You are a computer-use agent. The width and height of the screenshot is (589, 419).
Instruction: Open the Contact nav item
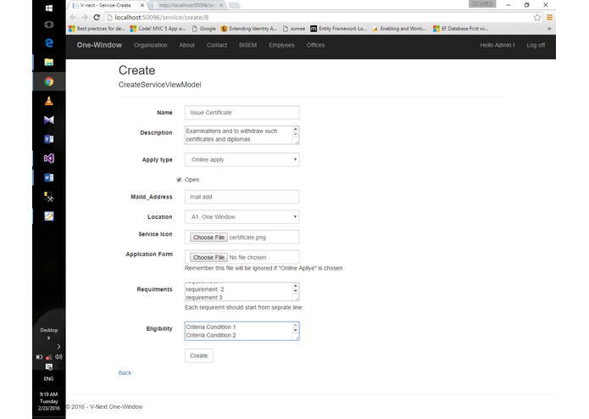coord(217,45)
